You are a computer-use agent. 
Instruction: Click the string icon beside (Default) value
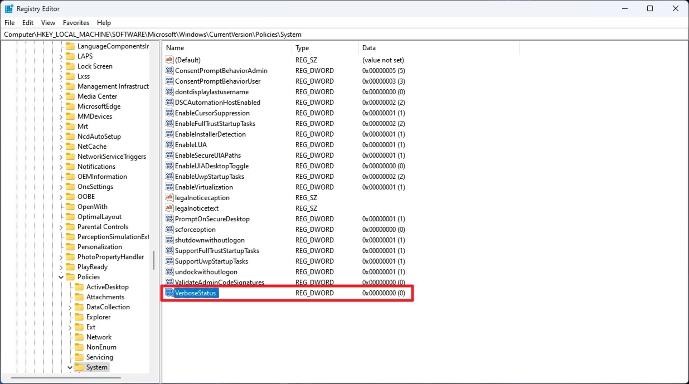tap(169, 60)
